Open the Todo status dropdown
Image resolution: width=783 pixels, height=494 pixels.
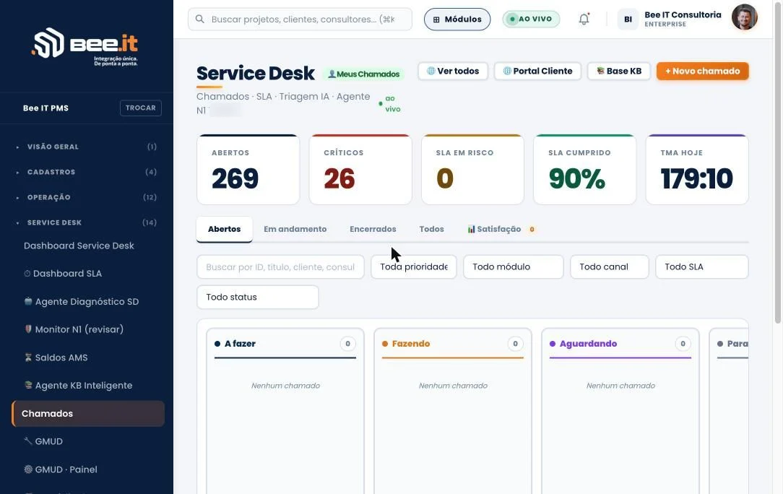(258, 297)
